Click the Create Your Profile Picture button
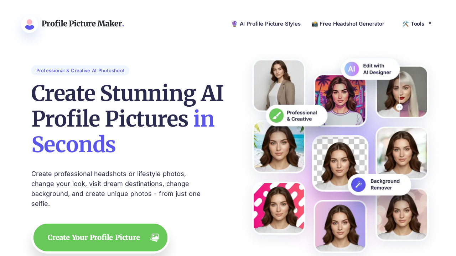The width and height of the screenshot is (456, 256). click(100, 238)
